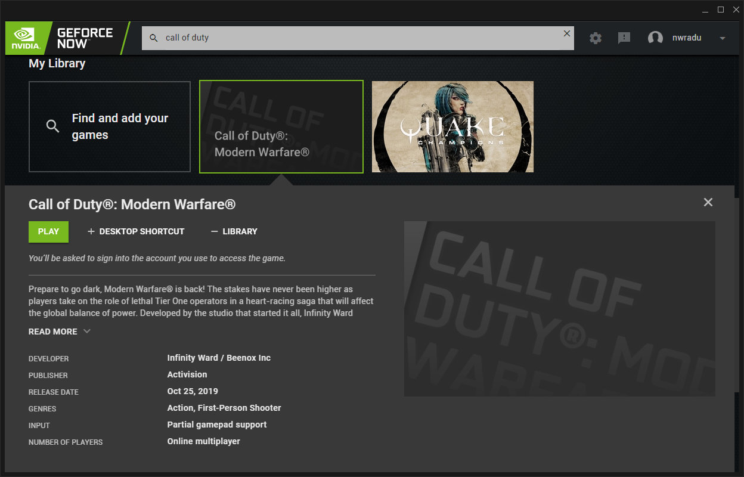
Task: Remove game from Library
Action: pyautogui.click(x=234, y=231)
